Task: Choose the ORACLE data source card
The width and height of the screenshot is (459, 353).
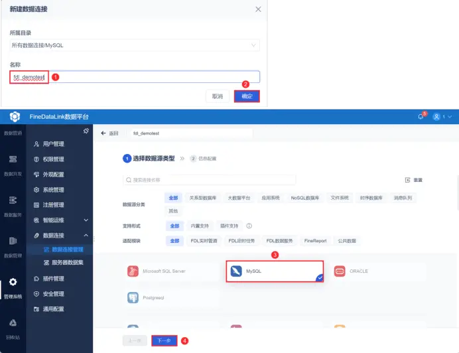Action: (378, 271)
